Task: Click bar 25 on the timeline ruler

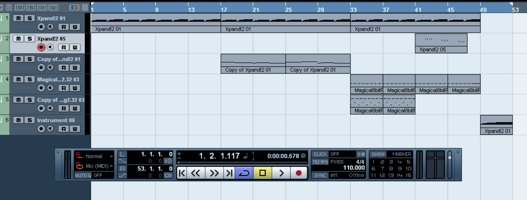Action: 288,9
